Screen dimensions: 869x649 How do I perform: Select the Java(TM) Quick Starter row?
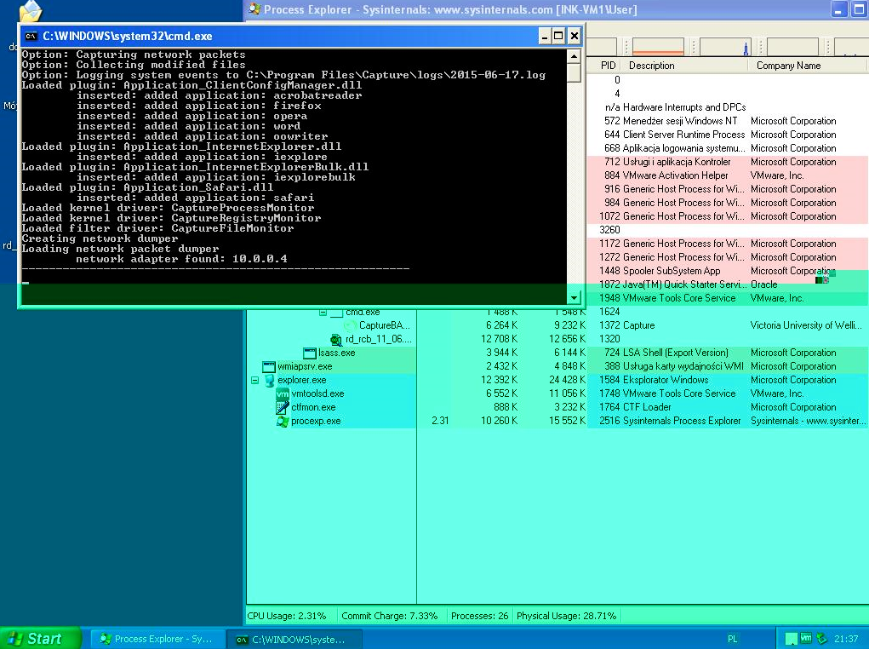[728, 284]
